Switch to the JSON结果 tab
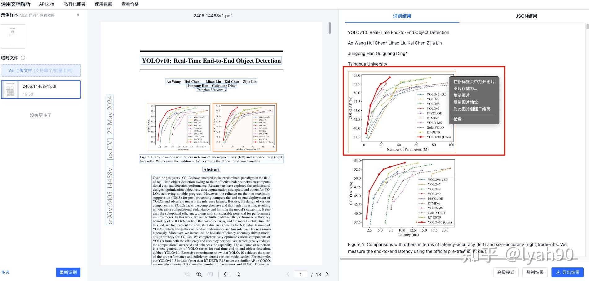Image resolution: width=589 pixels, height=281 pixels. pos(526,16)
